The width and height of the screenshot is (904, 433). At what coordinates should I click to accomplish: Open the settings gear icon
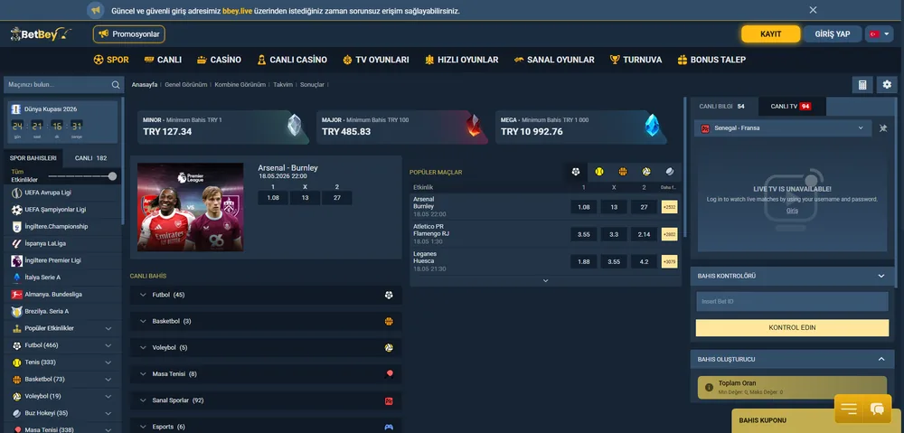point(887,85)
